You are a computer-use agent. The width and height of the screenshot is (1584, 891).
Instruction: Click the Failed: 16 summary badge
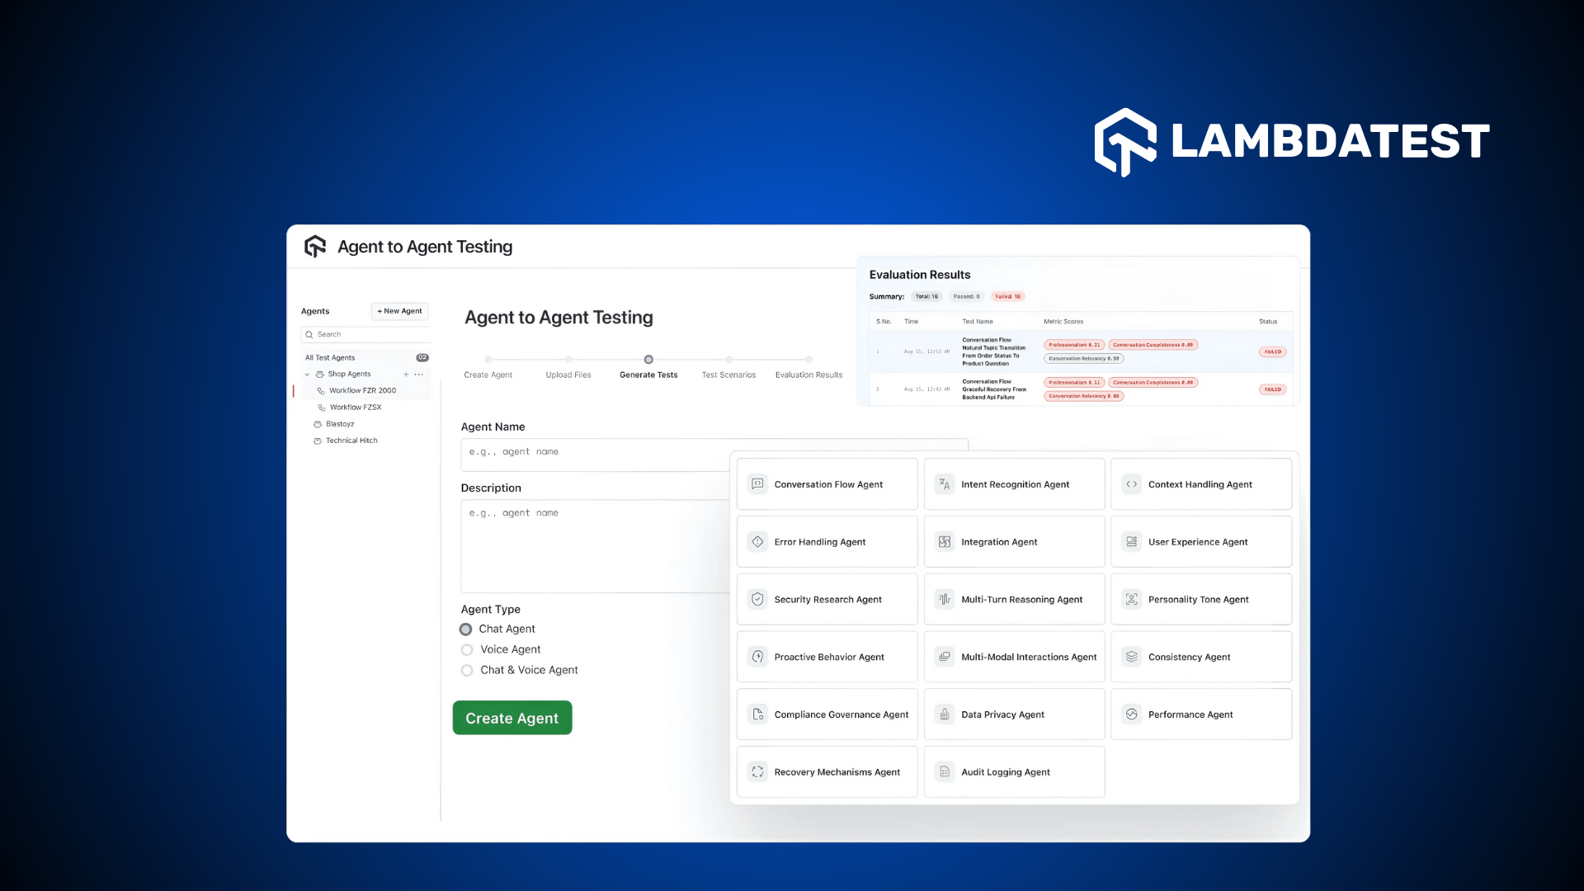[x=1007, y=296]
